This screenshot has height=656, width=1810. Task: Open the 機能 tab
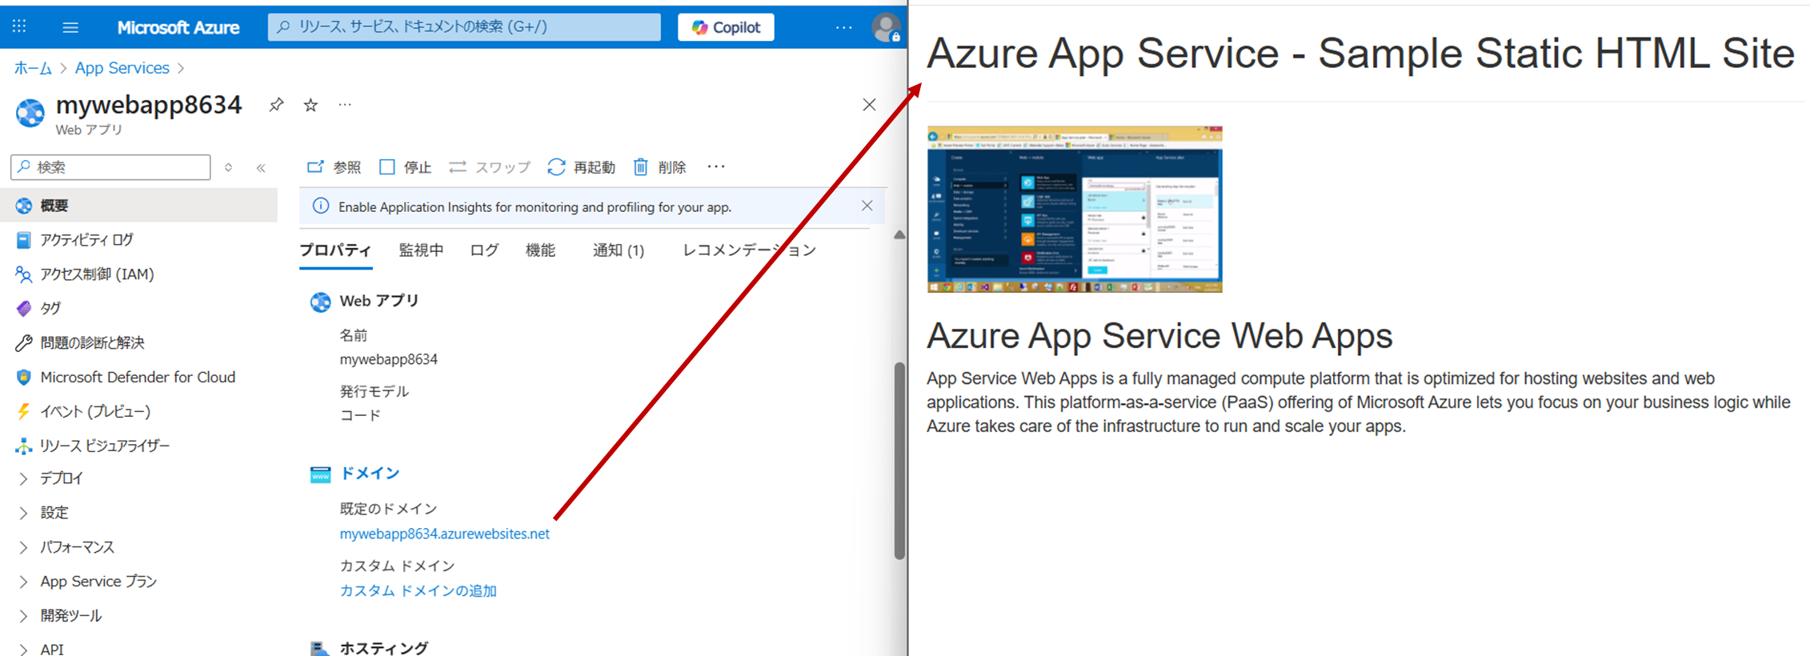point(540,250)
